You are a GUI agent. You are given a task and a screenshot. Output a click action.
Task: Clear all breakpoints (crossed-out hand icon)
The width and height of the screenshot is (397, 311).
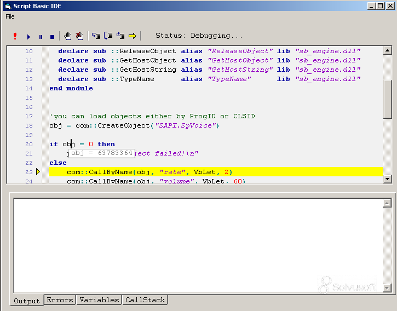pyautogui.click(x=79, y=36)
